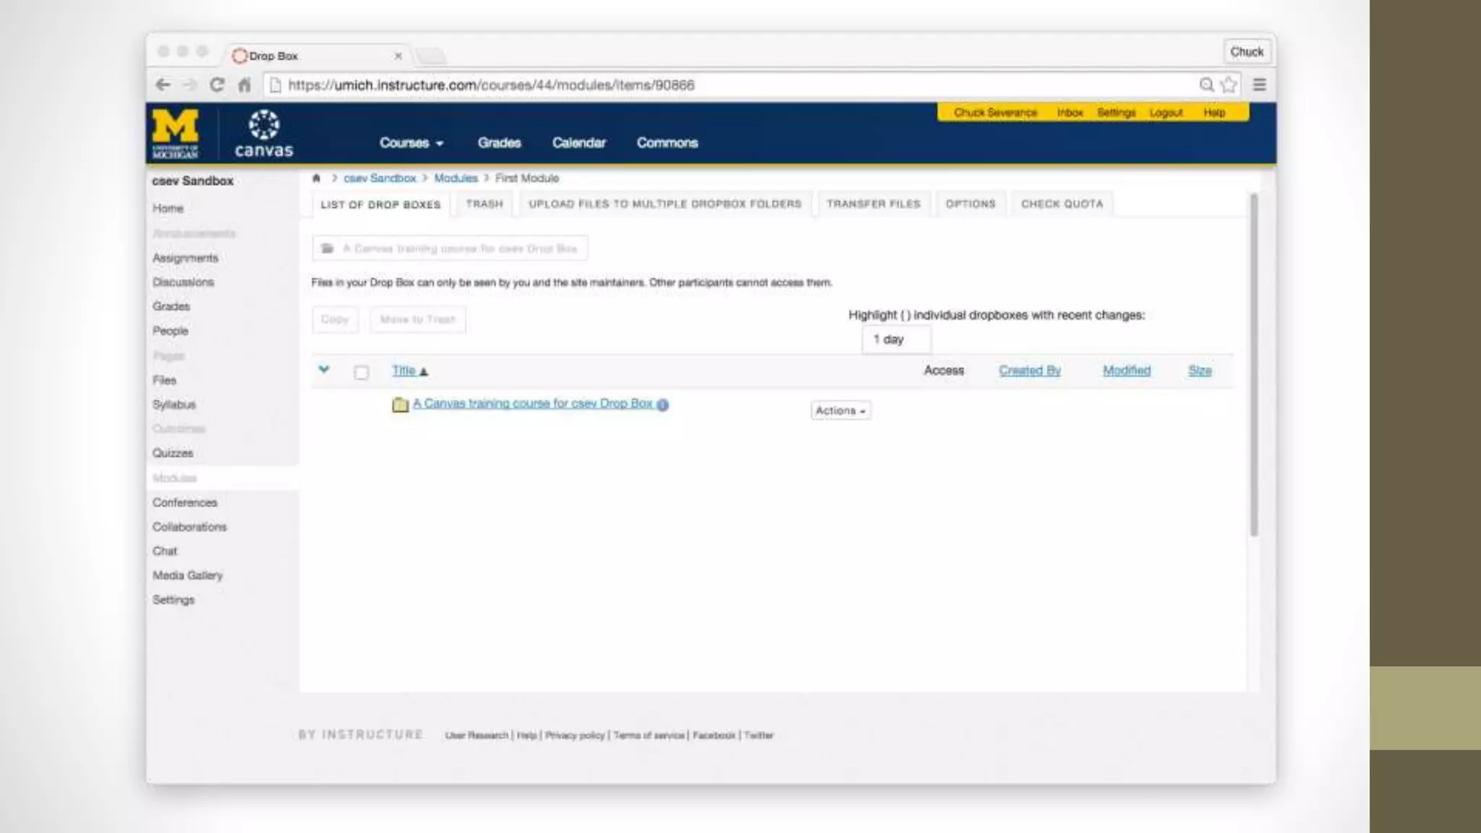Open the 1 day highlight dropdown
This screenshot has height=833, width=1481.
coord(896,340)
